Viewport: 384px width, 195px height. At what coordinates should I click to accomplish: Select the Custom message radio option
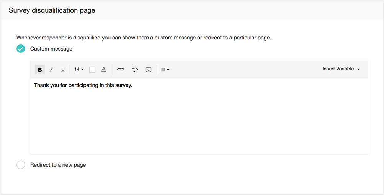(21, 49)
